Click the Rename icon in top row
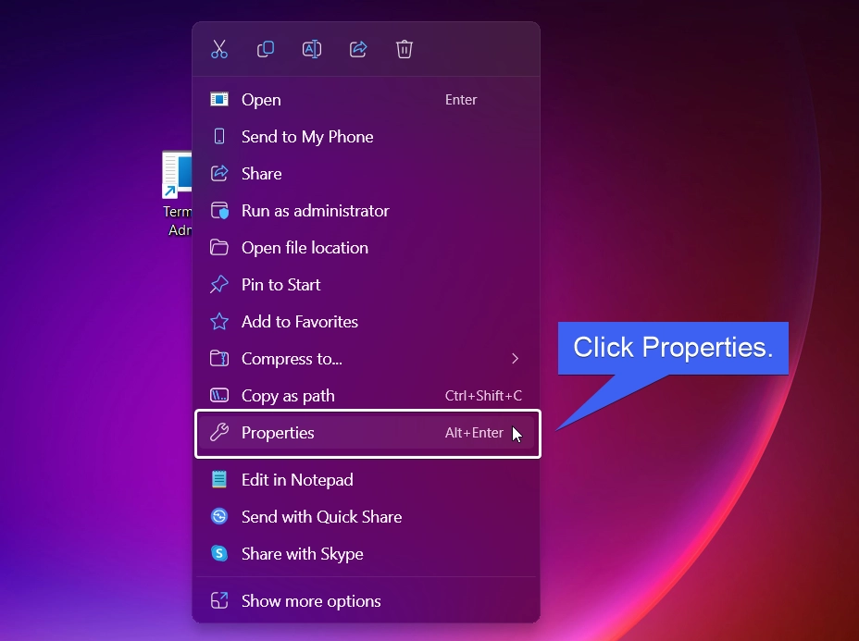The height and width of the screenshot is (641, 859). tap(312, 49)
